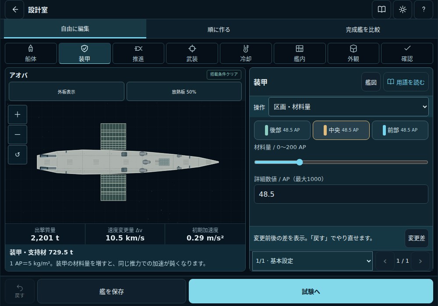Click the ship blueprint in the viewer
Screen dimensions: 438x306
coord(127,162)
